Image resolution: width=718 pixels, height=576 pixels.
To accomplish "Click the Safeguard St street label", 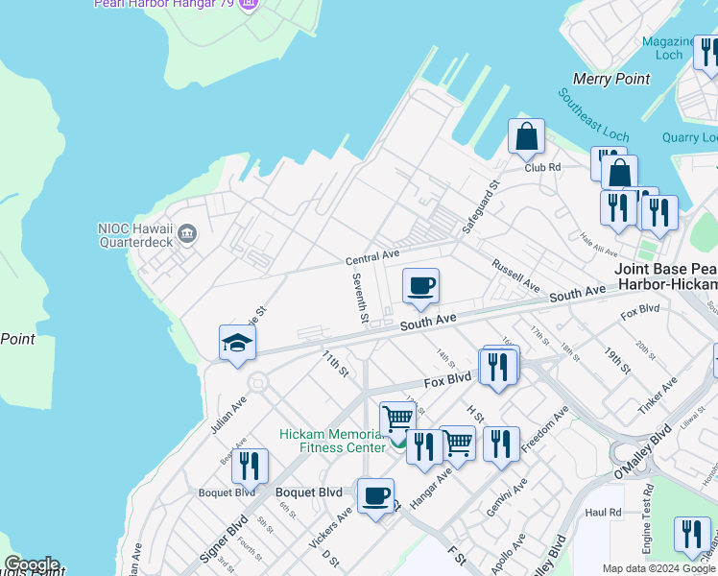I will tap(480, 207).
